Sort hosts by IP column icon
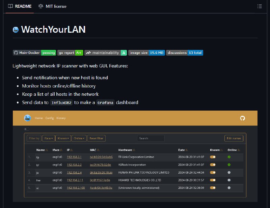Screen dimensions: 270x208 tap(72, 150)
